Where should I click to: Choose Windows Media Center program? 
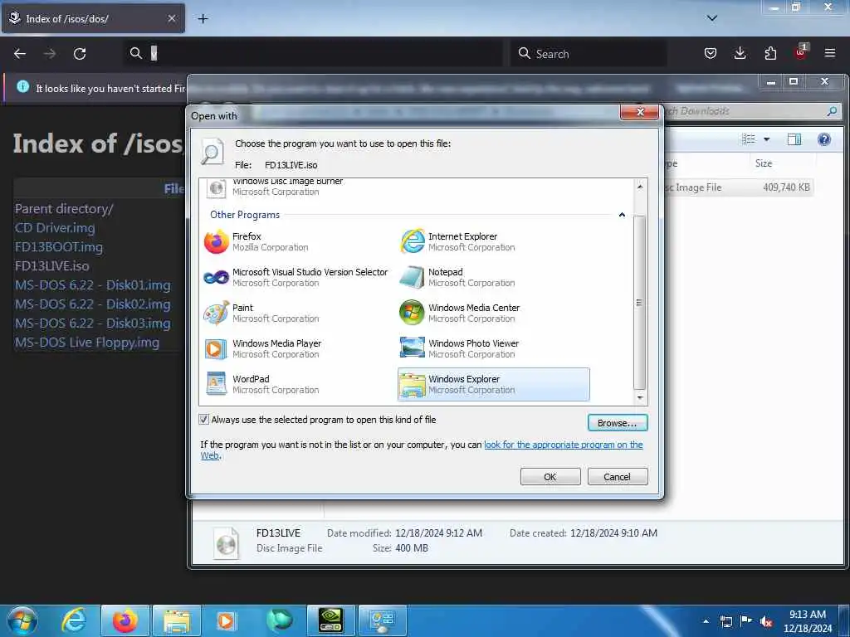[x=493, y=313]
